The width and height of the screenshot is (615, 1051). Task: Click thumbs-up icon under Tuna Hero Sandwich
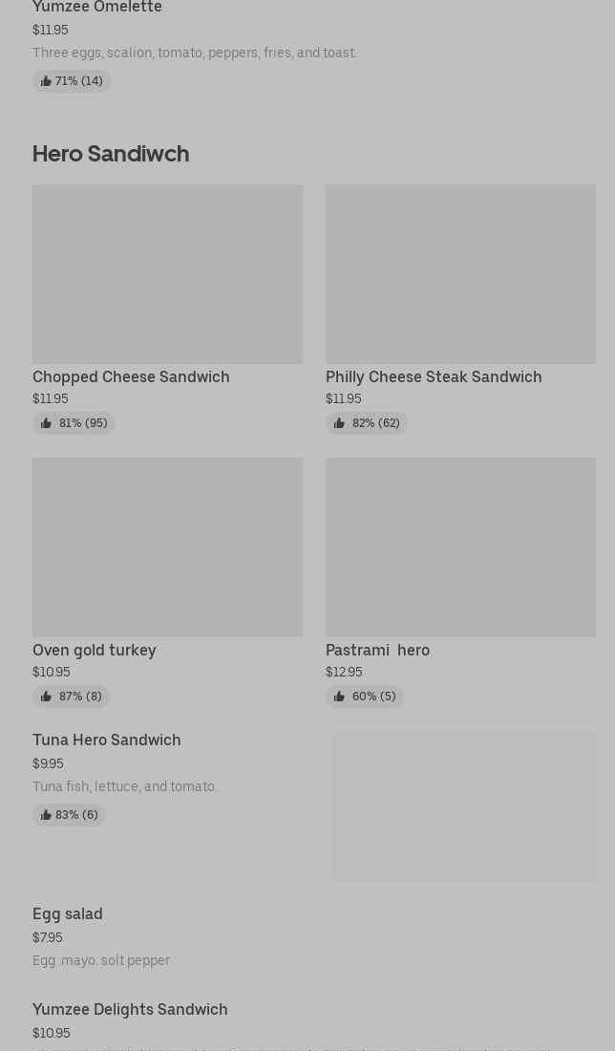pos(46,815)
